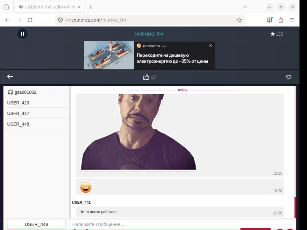This screenshot has height=230, width=307.
Task: Add station to favorites with heart icon
Action: pos(288,77)
